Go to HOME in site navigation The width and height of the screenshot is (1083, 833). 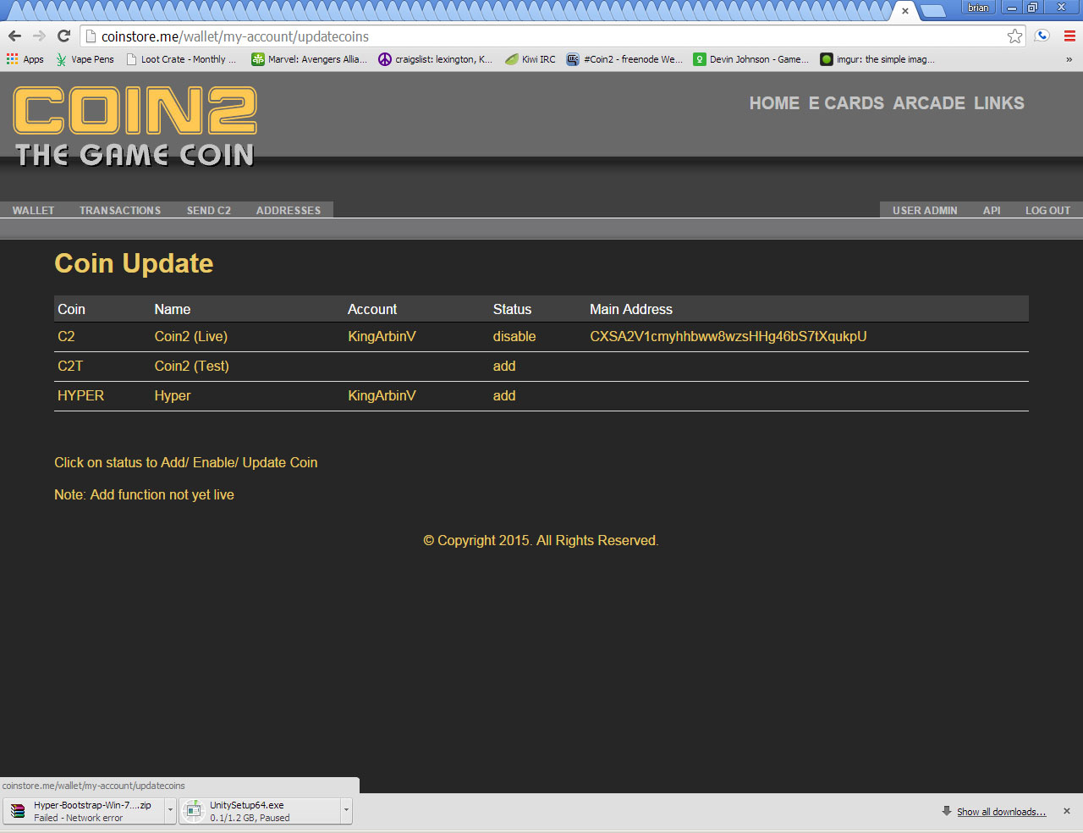coord(774,103)
